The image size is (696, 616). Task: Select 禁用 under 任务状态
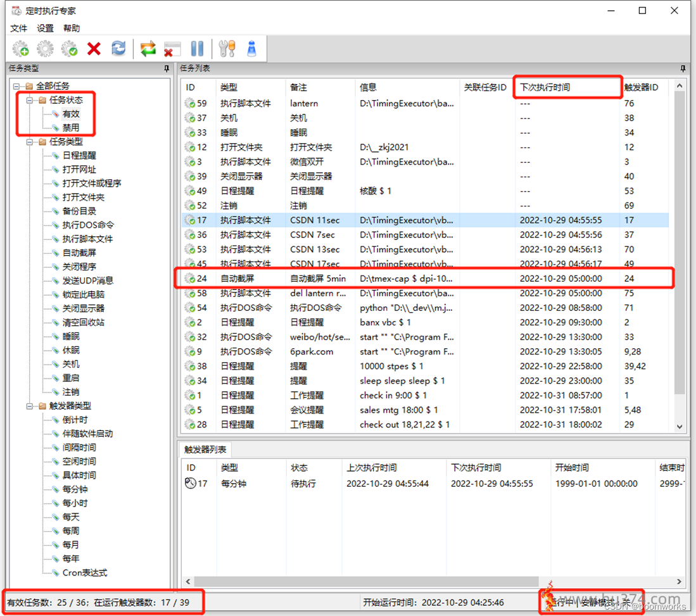coord(71,128)
